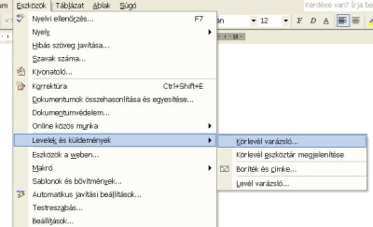Click the Kivonatoló icon
Viewport: 373px width, 227px height.
(x=21, y=72)
